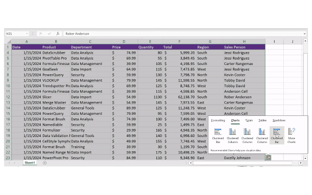This screenshot has height=195, width=312.
Task: Click the Total header cell
Action: pyautogui.click(x=180, y=47)
